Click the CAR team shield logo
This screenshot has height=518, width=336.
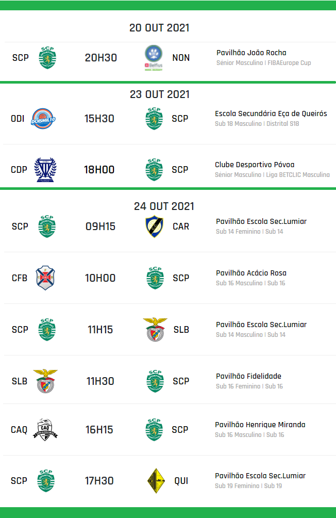pyautogui.click(x=154, y=226)
